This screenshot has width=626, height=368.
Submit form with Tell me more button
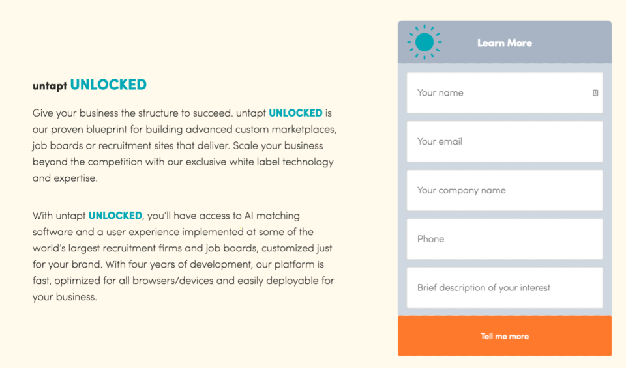click(x=505, y=335)
